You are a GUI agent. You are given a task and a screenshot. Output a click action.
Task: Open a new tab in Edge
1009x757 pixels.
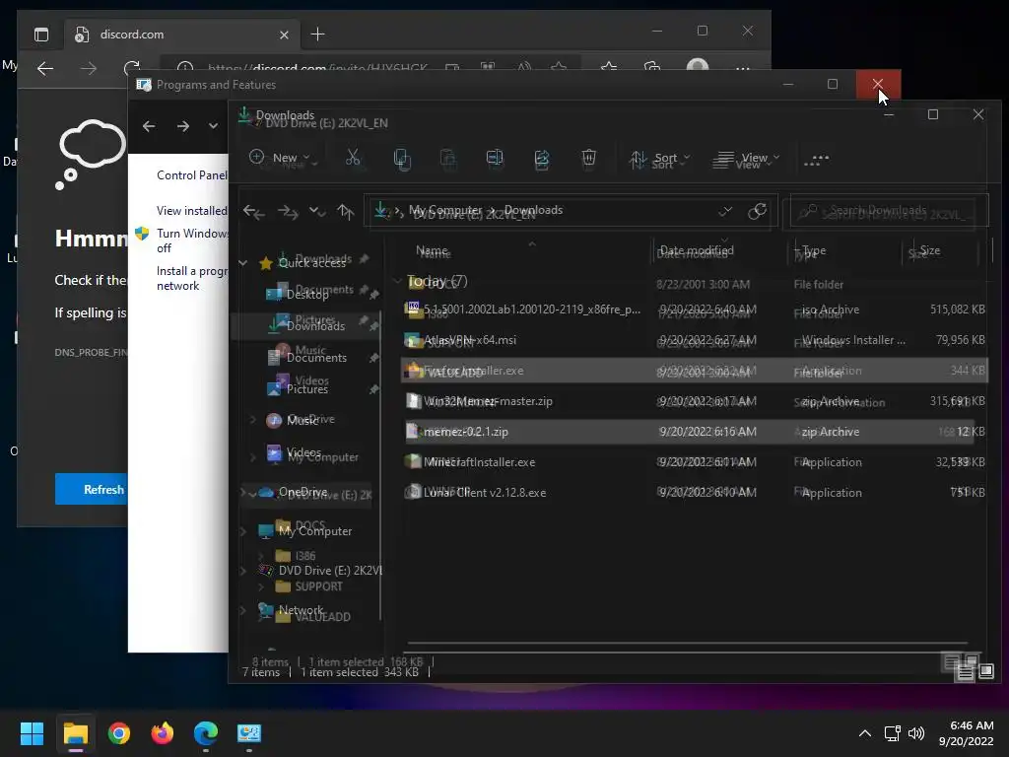318,34
